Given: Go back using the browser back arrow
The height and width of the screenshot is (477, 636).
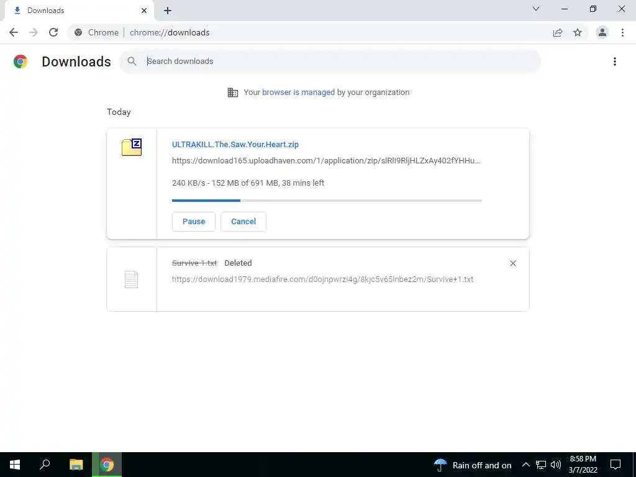Looking at the screenshot, I should (14, 32).
